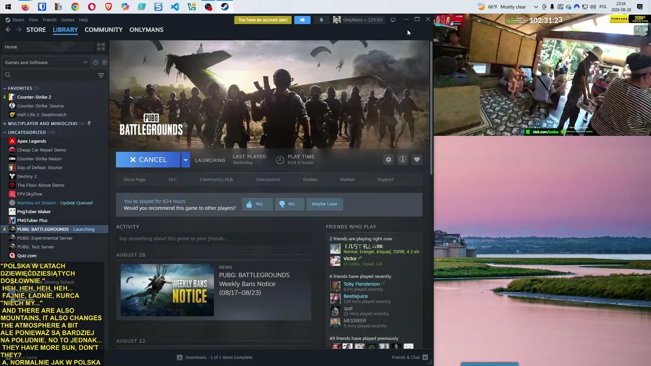Image resolution: width=651 pixels, height=366 pixels.
Task: Show PUBG game info icon
Action: tap(403, 160)
